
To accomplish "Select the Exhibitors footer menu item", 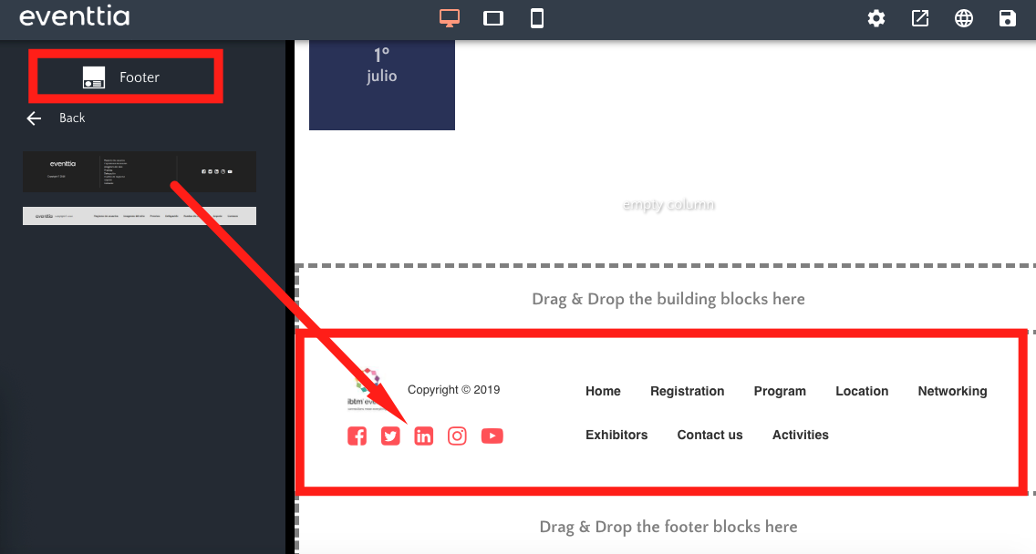I will [616, 435].
